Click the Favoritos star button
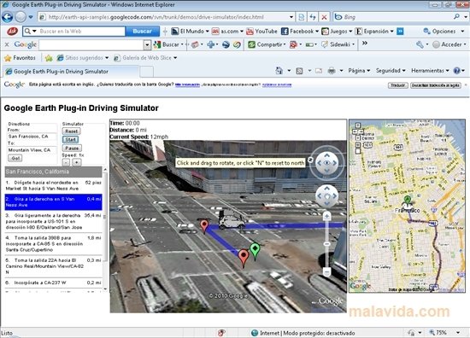The height and width of the screenshot is (338, 470). point(20,58)
